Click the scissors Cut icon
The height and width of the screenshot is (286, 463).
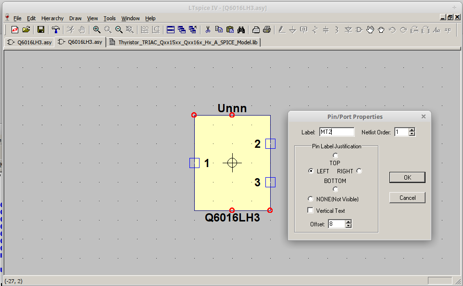point(208,30)
